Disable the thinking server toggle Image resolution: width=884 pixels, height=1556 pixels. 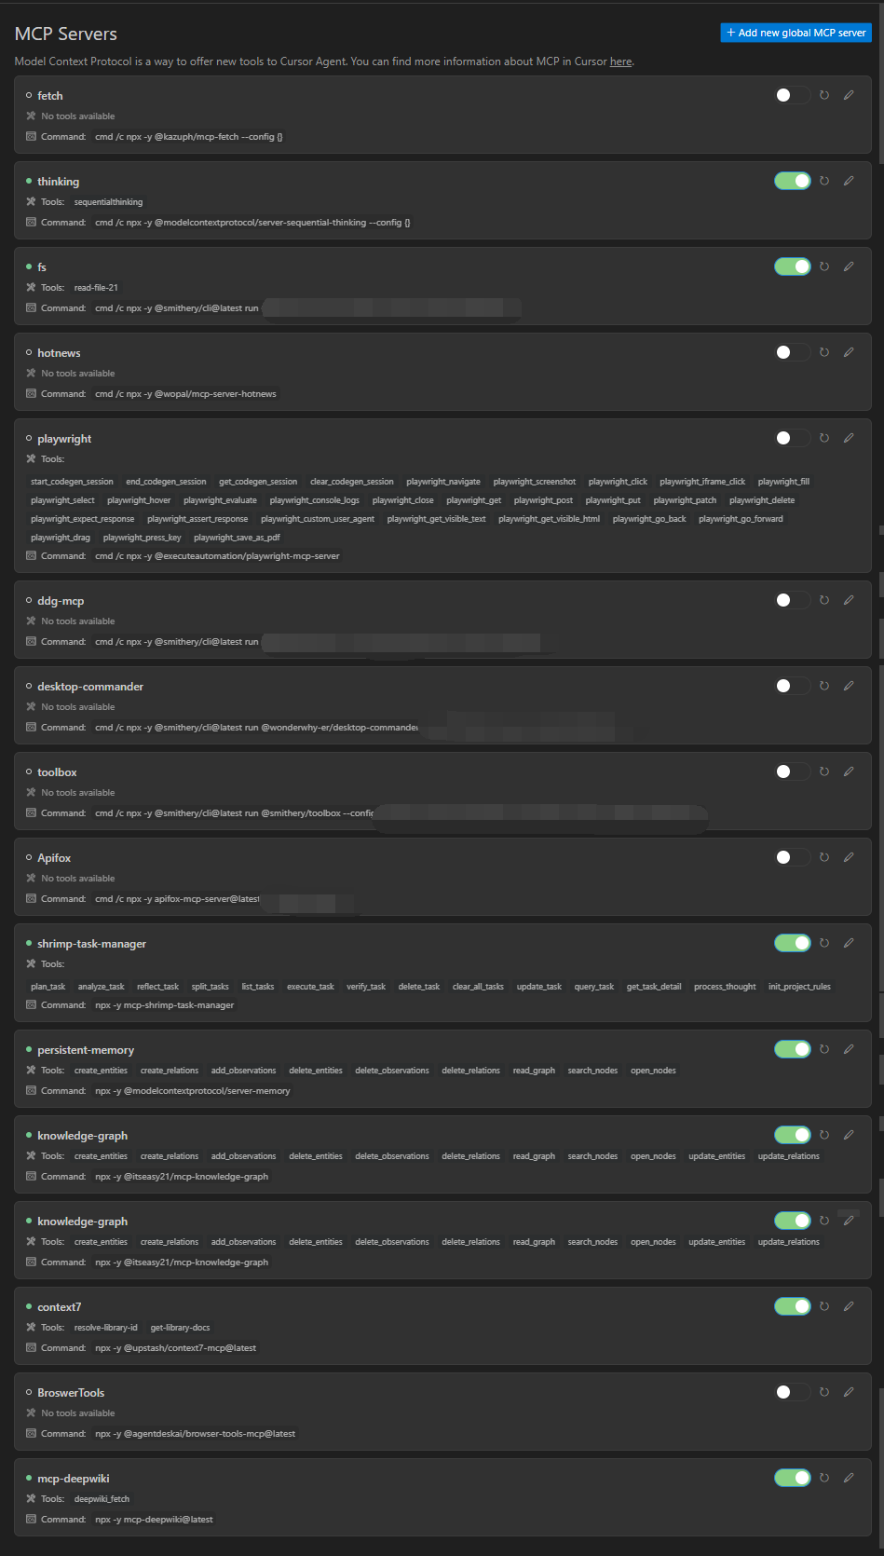click(793, 181)
